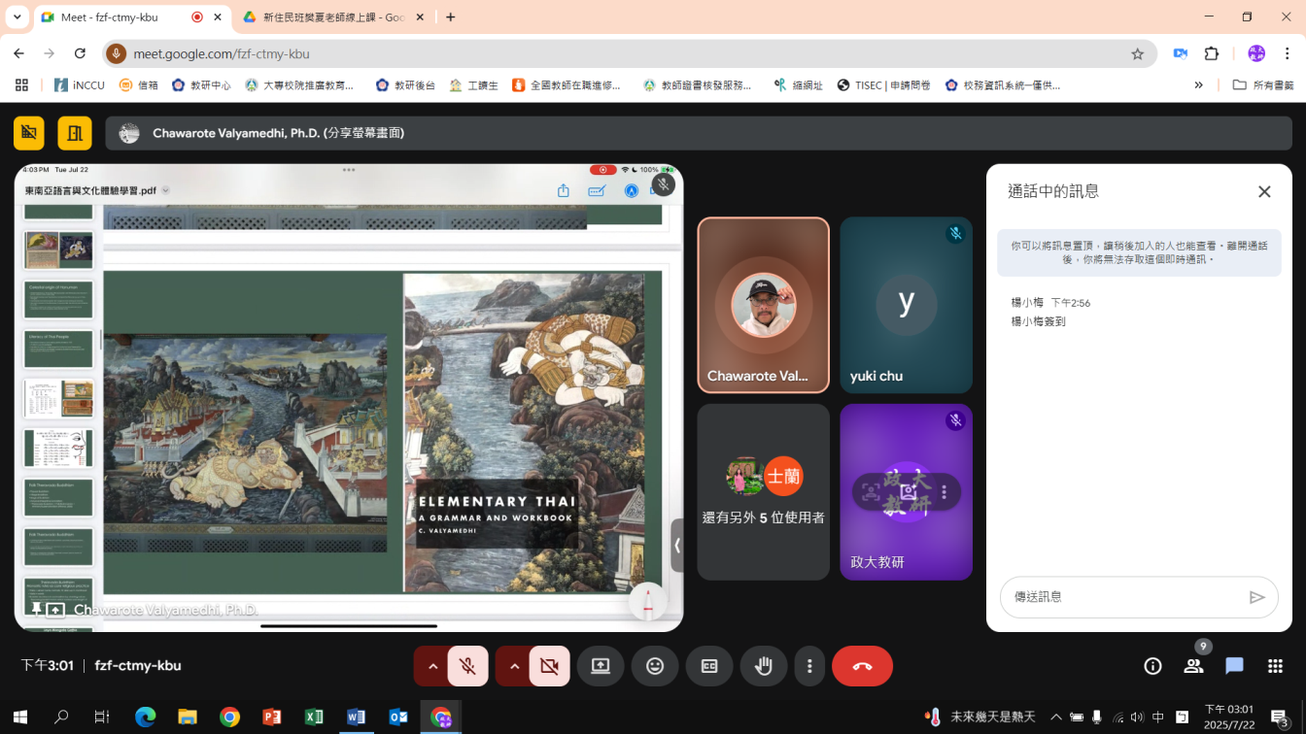Click the yellow camera-off extension icon
Screen dimensions: 1306x734
click(29, 133)
